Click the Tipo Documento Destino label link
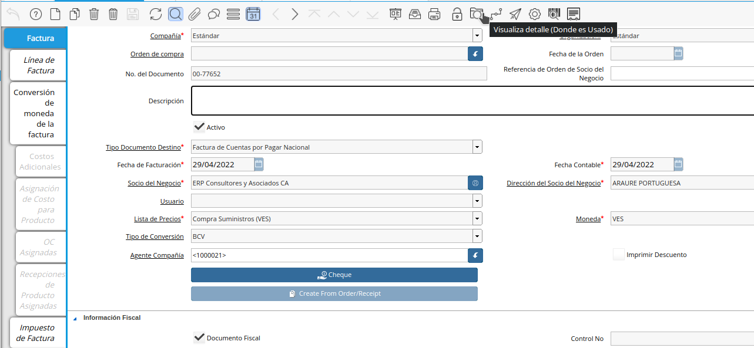The height and width of the screenshot is (348, 754). click(x=143, y=147)
